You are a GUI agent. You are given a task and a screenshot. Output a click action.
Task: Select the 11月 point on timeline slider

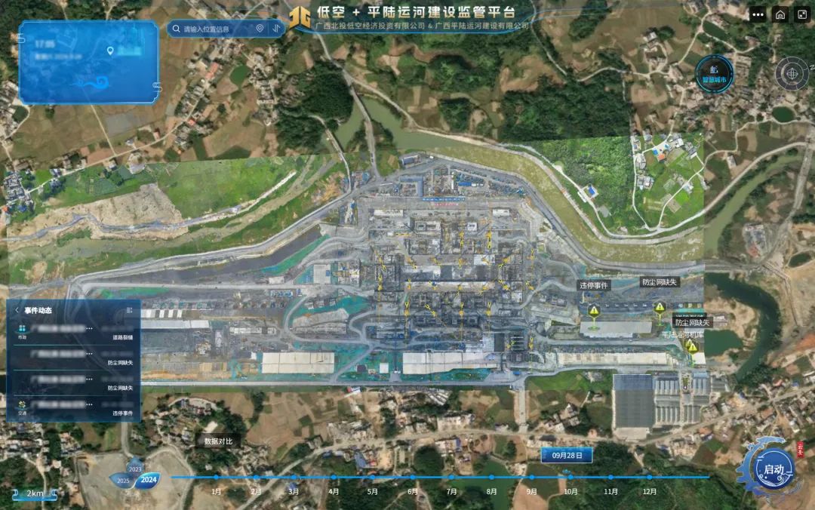coord(610,478)
